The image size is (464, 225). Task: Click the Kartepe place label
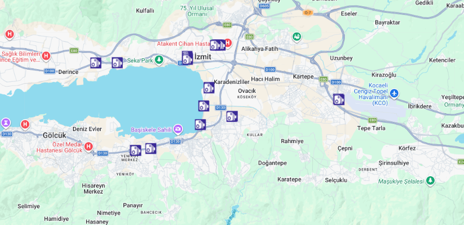[x=303, y=77]
